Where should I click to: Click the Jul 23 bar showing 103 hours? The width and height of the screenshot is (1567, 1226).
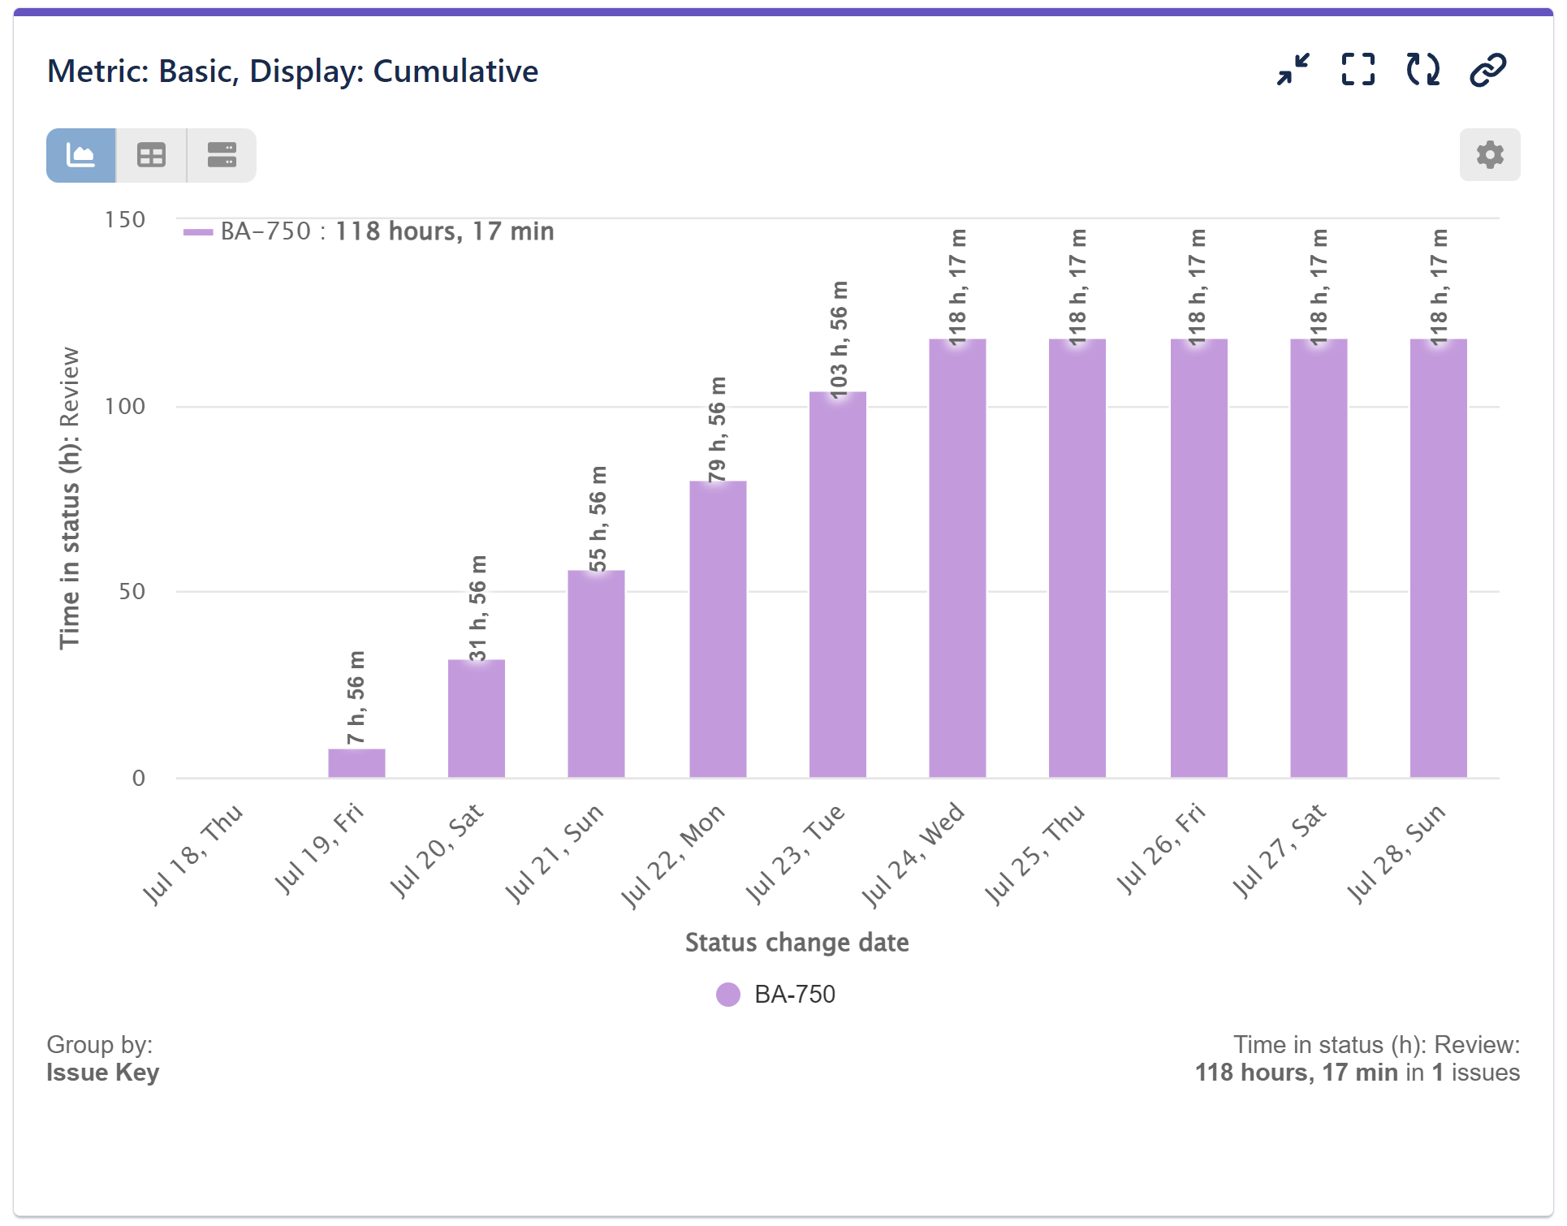tap(836, 585)
